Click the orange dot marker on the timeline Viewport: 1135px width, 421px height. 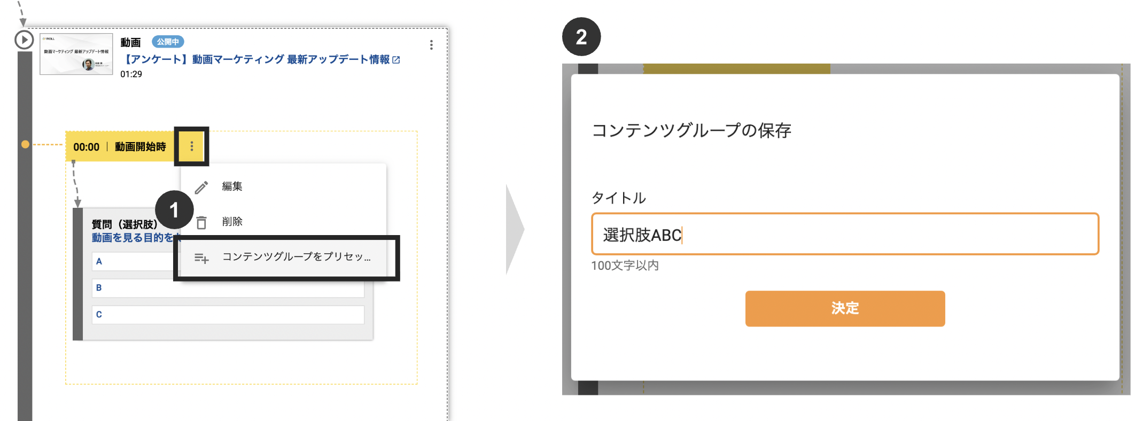[x=25, y=143]
